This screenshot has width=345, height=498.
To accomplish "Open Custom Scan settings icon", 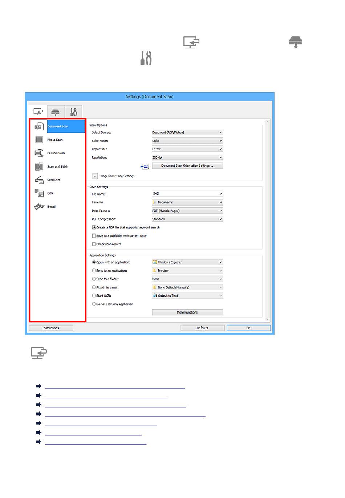I will (x=39, y=153).
